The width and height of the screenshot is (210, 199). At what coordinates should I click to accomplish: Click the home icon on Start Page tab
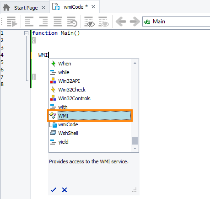(x=6, y=7)
